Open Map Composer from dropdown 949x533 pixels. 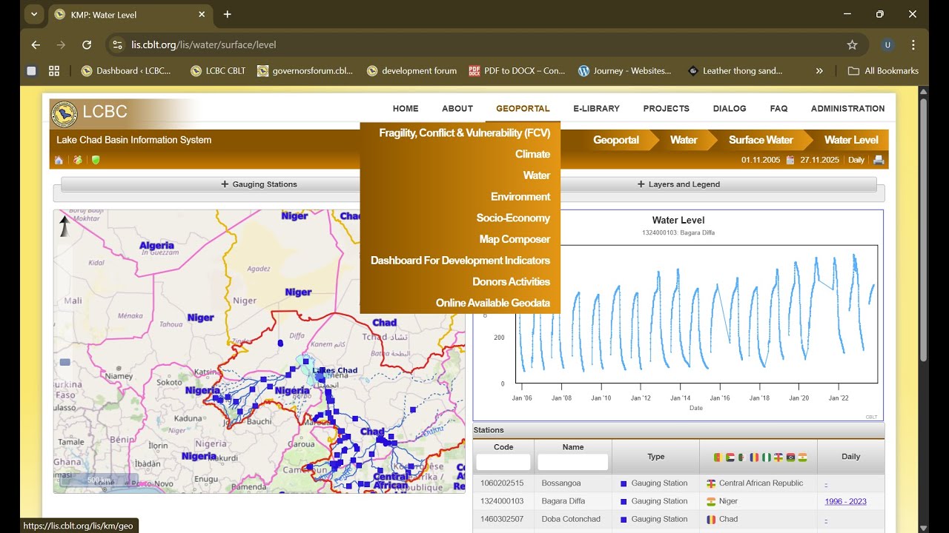coord(515,239)
